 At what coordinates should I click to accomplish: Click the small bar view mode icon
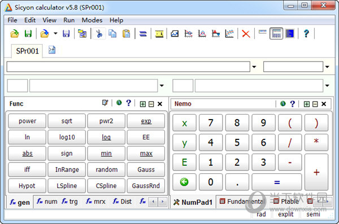point(263,32)
